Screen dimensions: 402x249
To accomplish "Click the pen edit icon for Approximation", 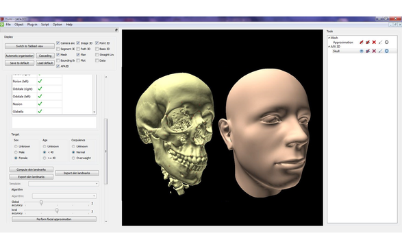I will 380,42.
